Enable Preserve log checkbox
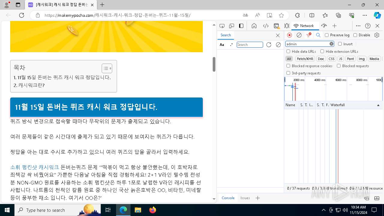 click(327, 35)
